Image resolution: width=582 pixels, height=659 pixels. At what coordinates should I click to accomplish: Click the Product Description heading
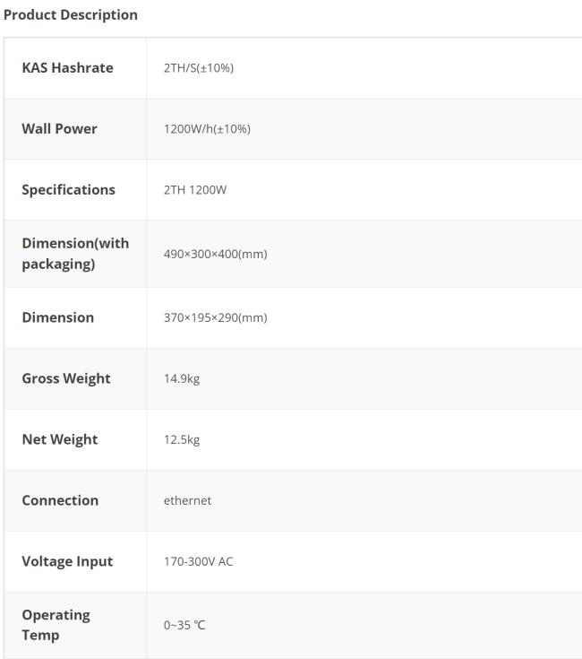tap(71, 14)
